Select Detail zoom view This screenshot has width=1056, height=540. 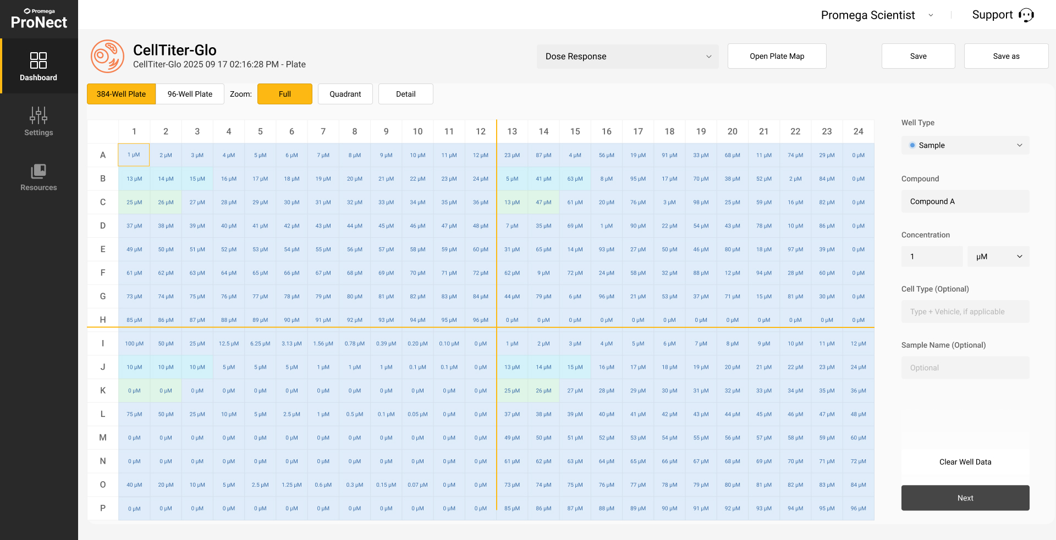point(406,94)
